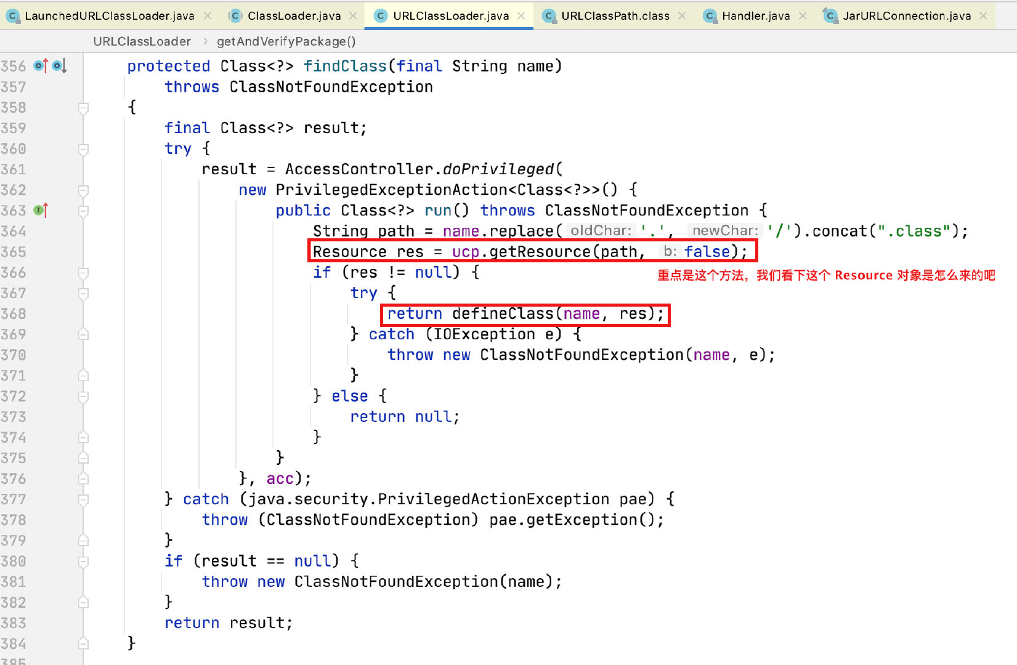Collapse the inner try block at line 367
This screenshot has height=665, width=1017.
click(x=83, y=293)
